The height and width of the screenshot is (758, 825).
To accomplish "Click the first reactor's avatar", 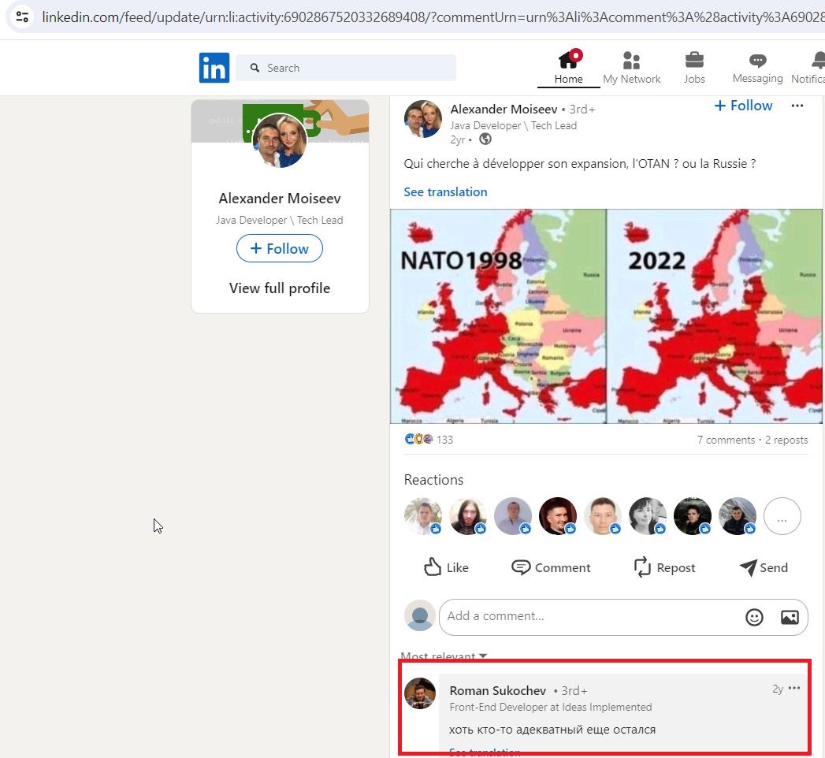I will tap(423, 516).
